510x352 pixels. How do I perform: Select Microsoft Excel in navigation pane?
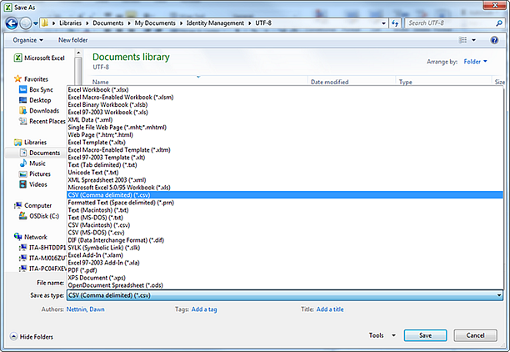pyautogui.click(x=39, y=58)
